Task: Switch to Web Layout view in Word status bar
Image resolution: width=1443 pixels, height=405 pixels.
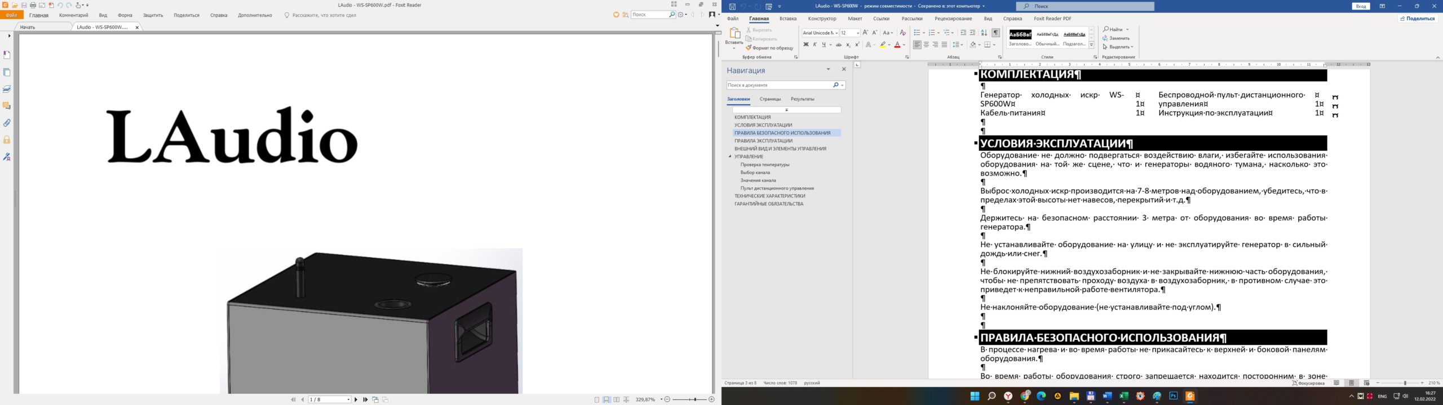Action: 1366,383
